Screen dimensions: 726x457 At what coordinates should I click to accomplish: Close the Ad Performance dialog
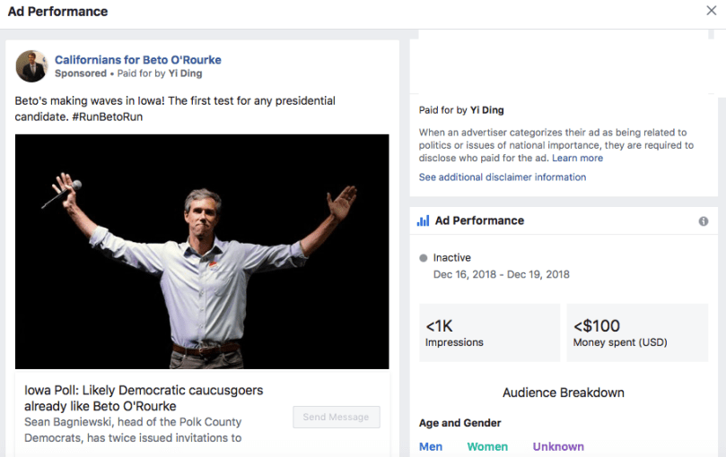coord(712,12)
